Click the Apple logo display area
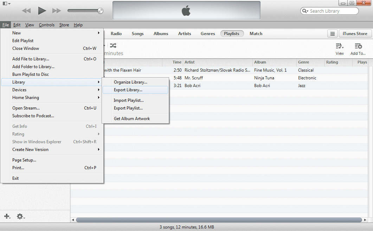This screenshot has width=373, height=231. (x=186, y=11)
